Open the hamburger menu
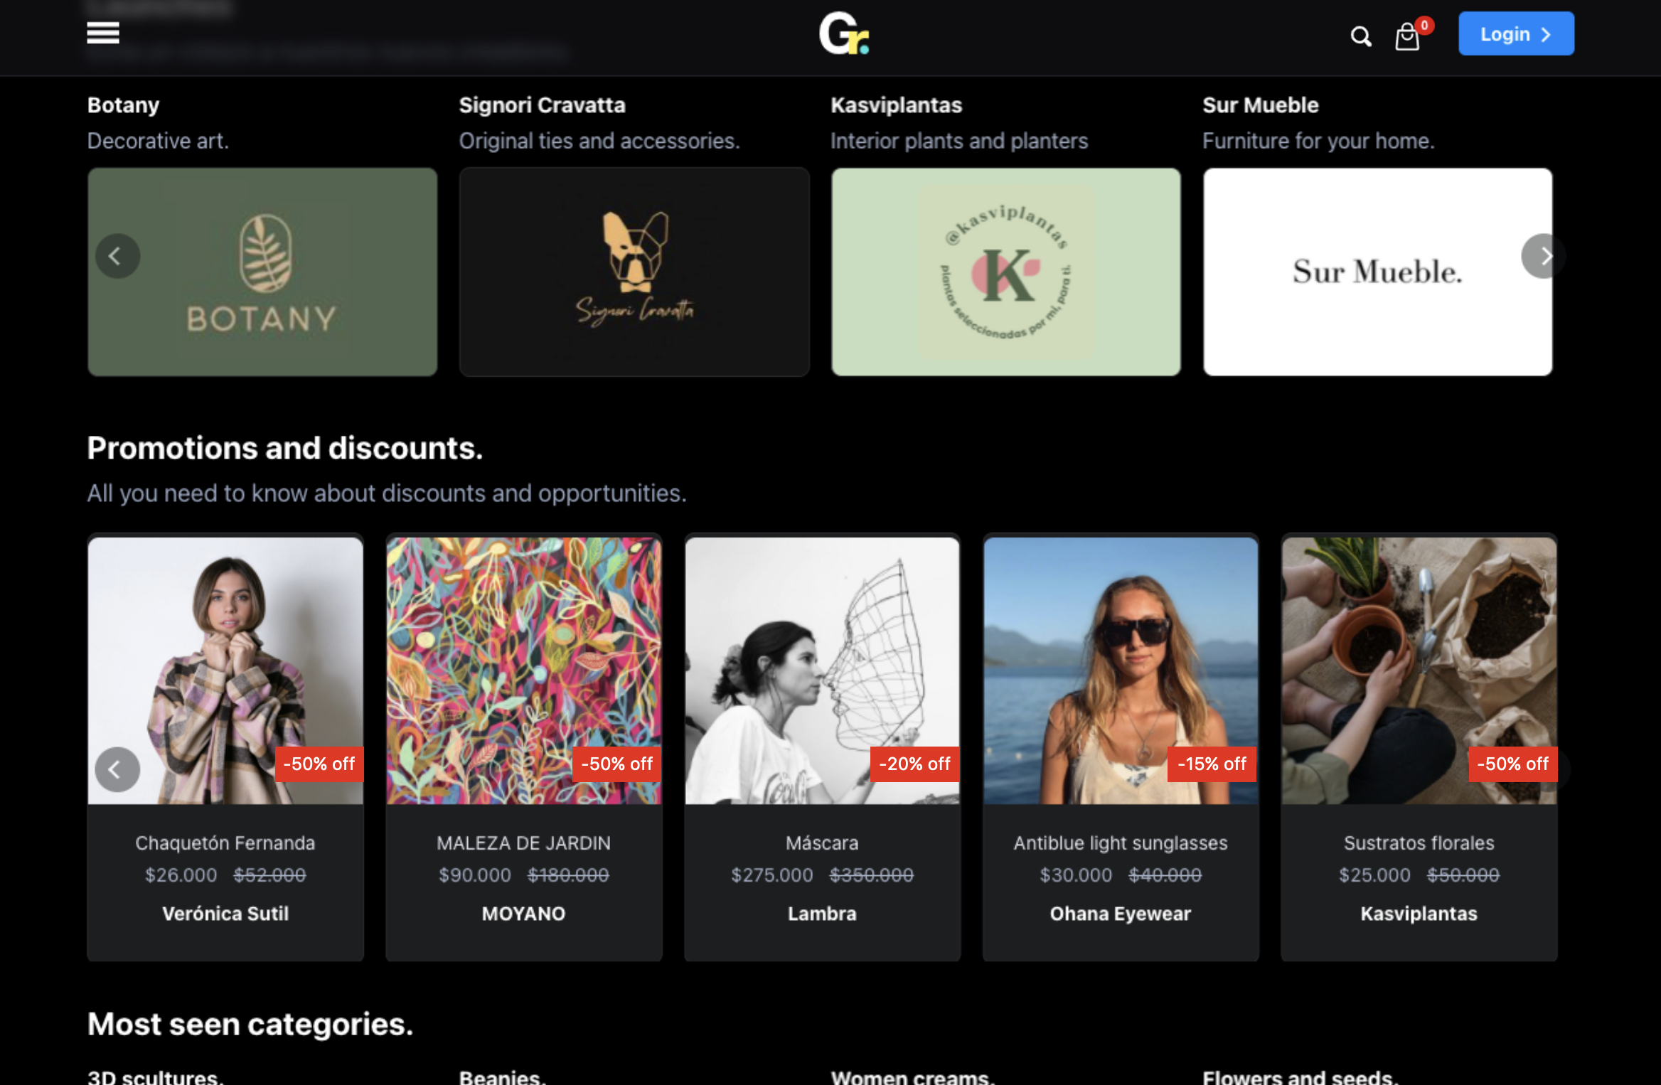 pos(103,33)
